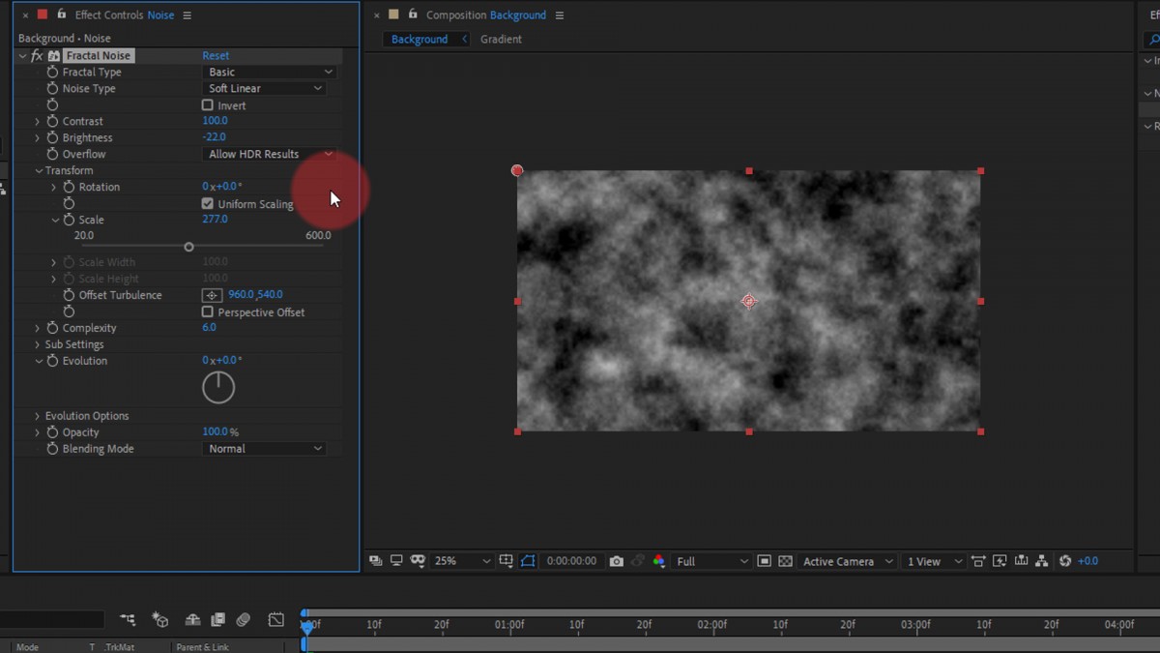The width and height of the screenshot is (1160, 653).
Task: Toggle the 3D glasses mask icon
Action: [x=418, y=561]
